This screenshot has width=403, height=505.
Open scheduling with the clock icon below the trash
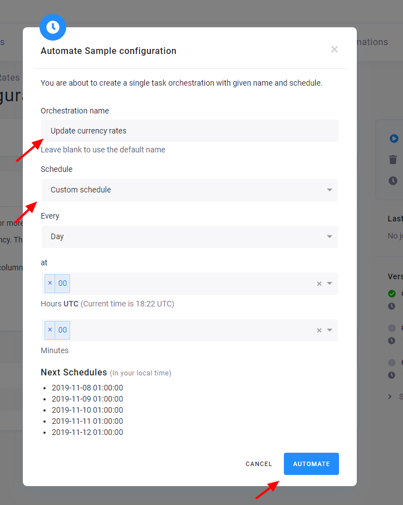click(x=394, y=180)
